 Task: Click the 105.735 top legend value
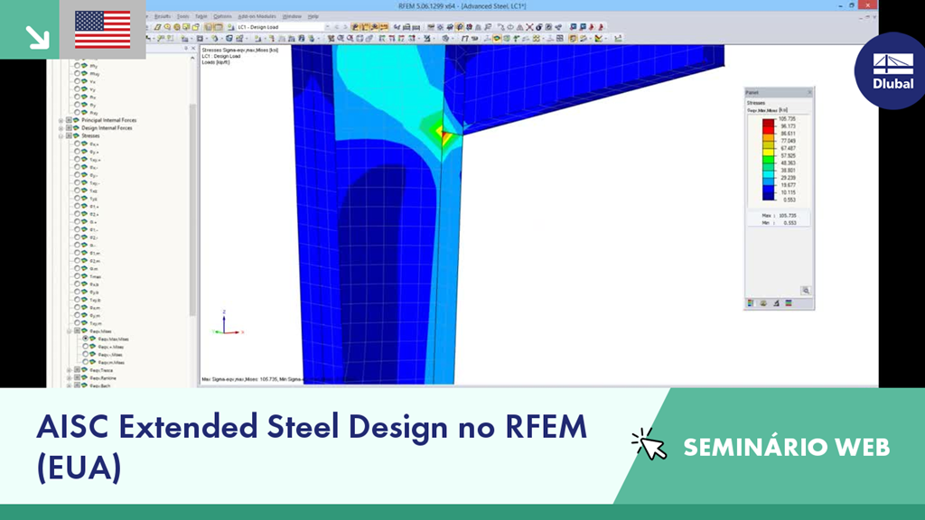tap(787, 119)
